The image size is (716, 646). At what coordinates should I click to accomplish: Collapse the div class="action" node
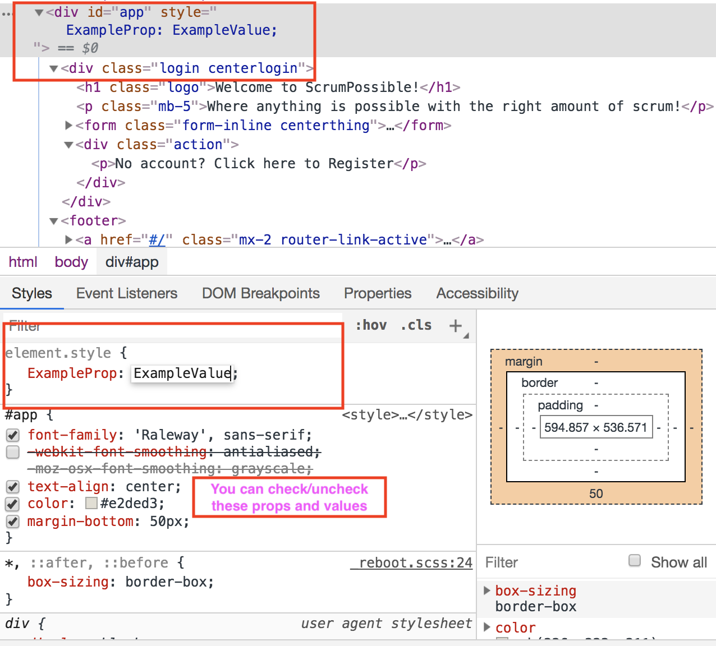click(x=68, y=145)
